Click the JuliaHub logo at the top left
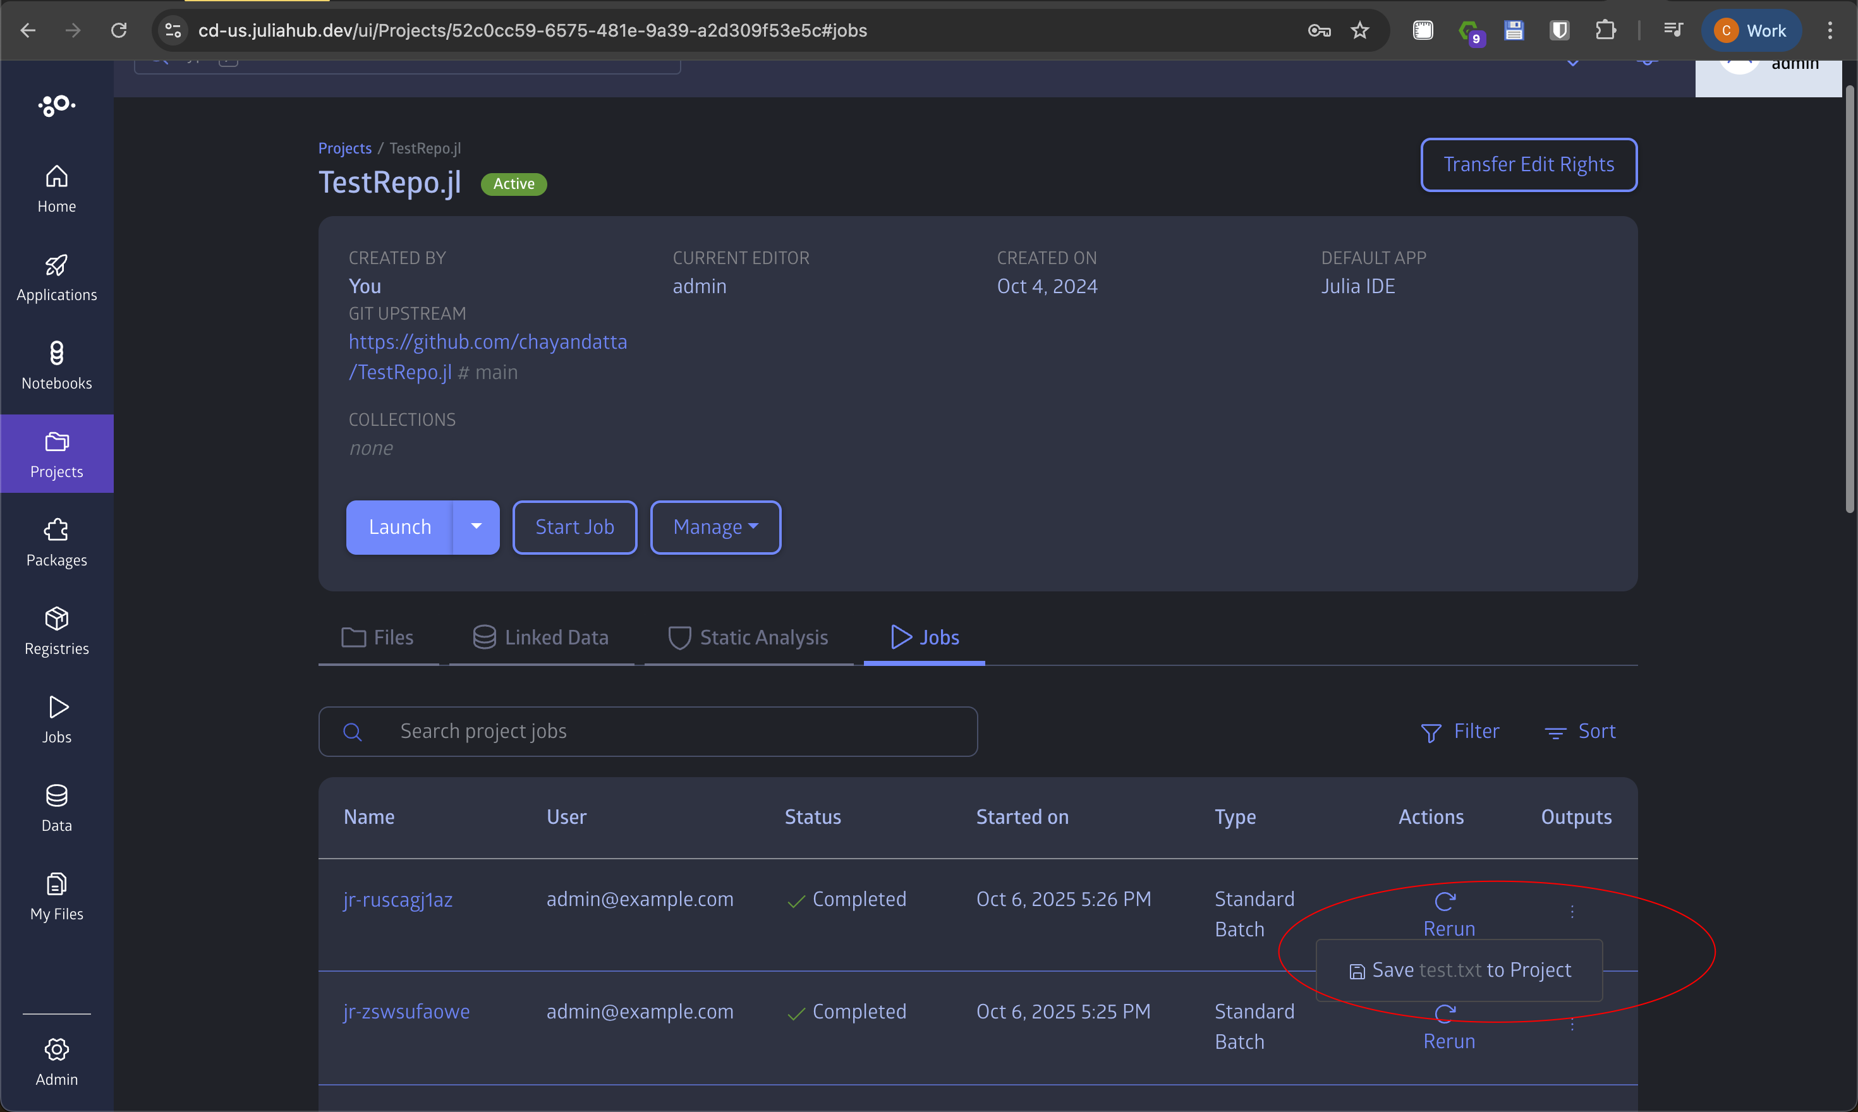The height and width of the screenshot is (1112, 1858). [56, 105]
